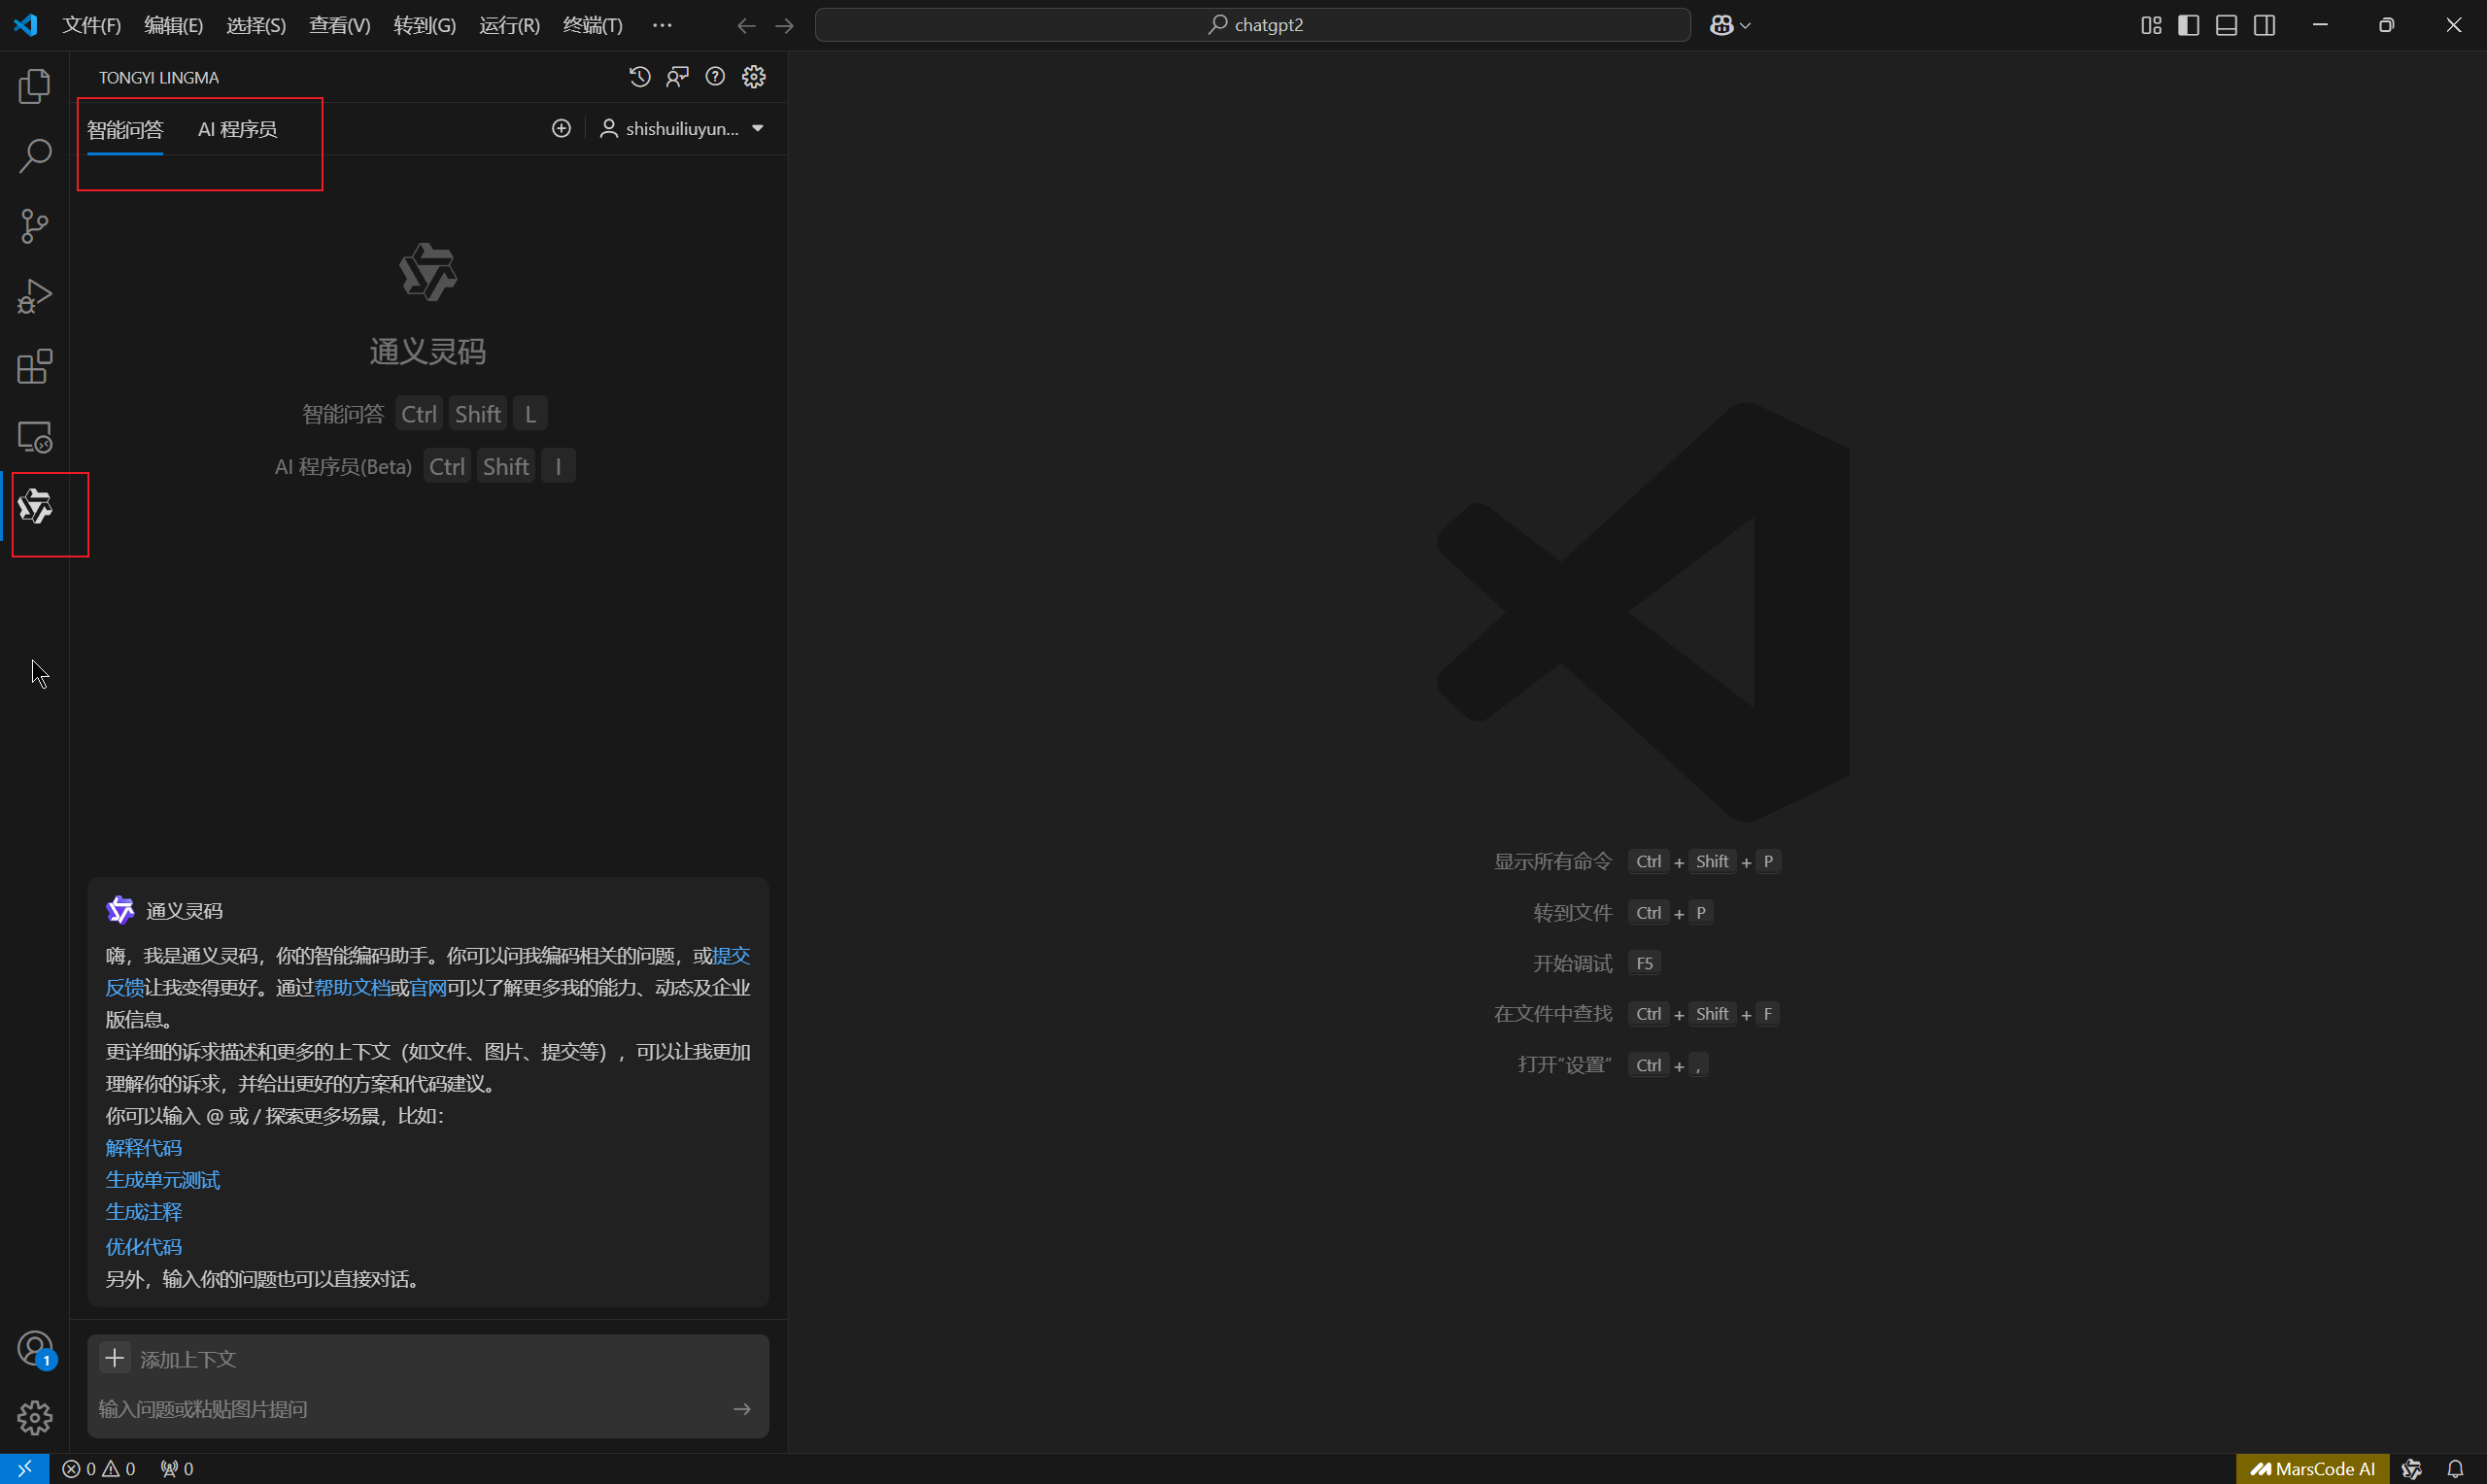Image resolution: width=2487 pixels, height=1484 pixels.
Task: Toggle the bottom panel visibility
Action: coord(2226,25)
